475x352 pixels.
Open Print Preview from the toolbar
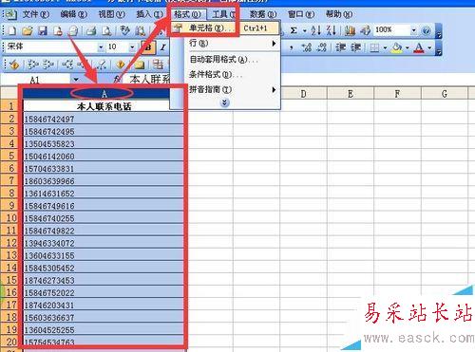[x=106, y=30]
